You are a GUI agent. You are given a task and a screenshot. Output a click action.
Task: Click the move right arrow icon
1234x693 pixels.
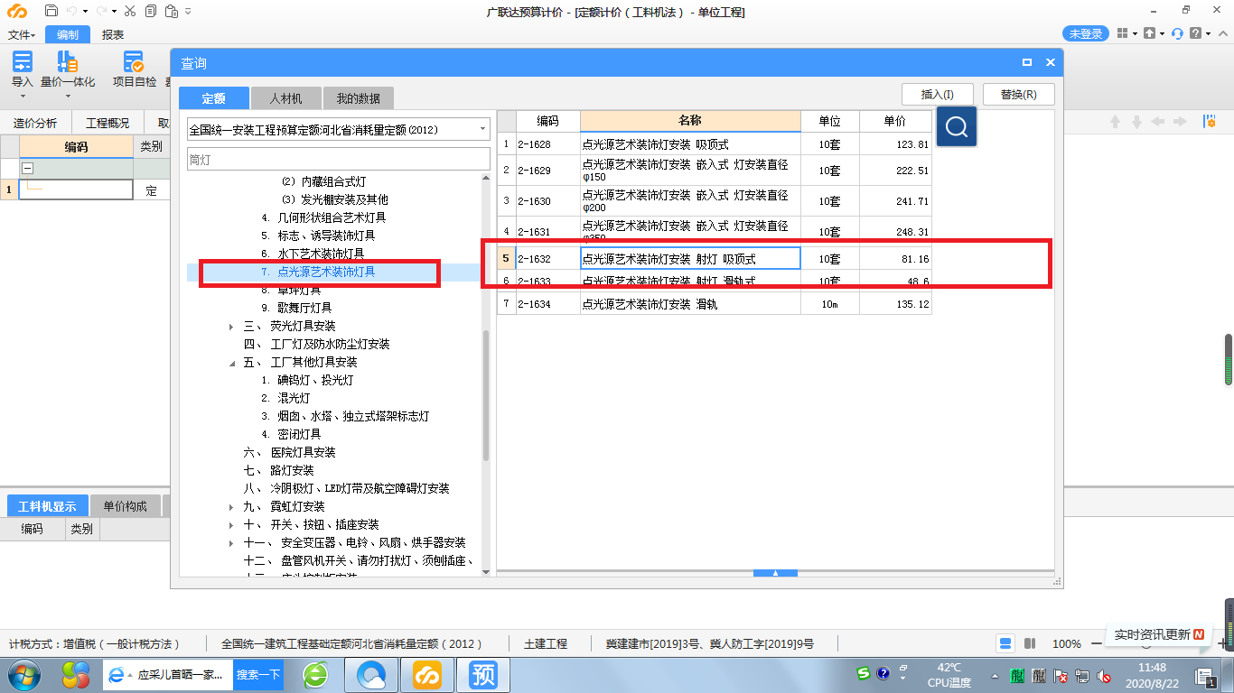(1180, 122)
